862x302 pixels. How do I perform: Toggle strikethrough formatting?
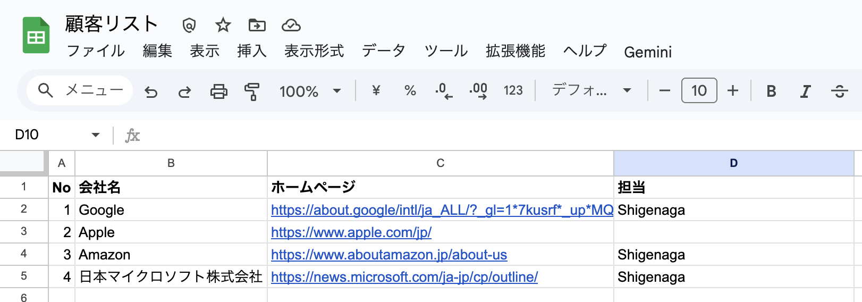839,91
